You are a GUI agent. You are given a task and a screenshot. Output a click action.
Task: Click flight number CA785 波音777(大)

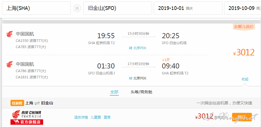coord(31,47)
